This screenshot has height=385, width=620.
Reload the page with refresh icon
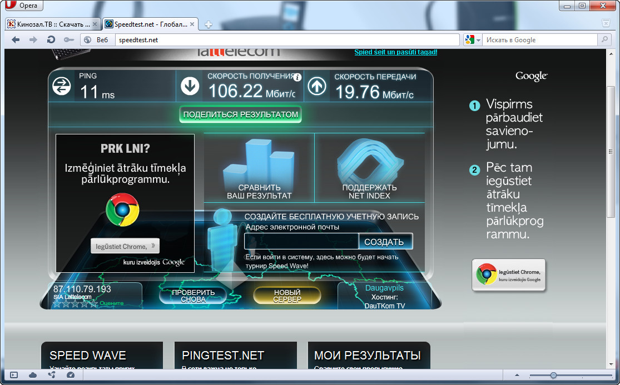point(51,40)
